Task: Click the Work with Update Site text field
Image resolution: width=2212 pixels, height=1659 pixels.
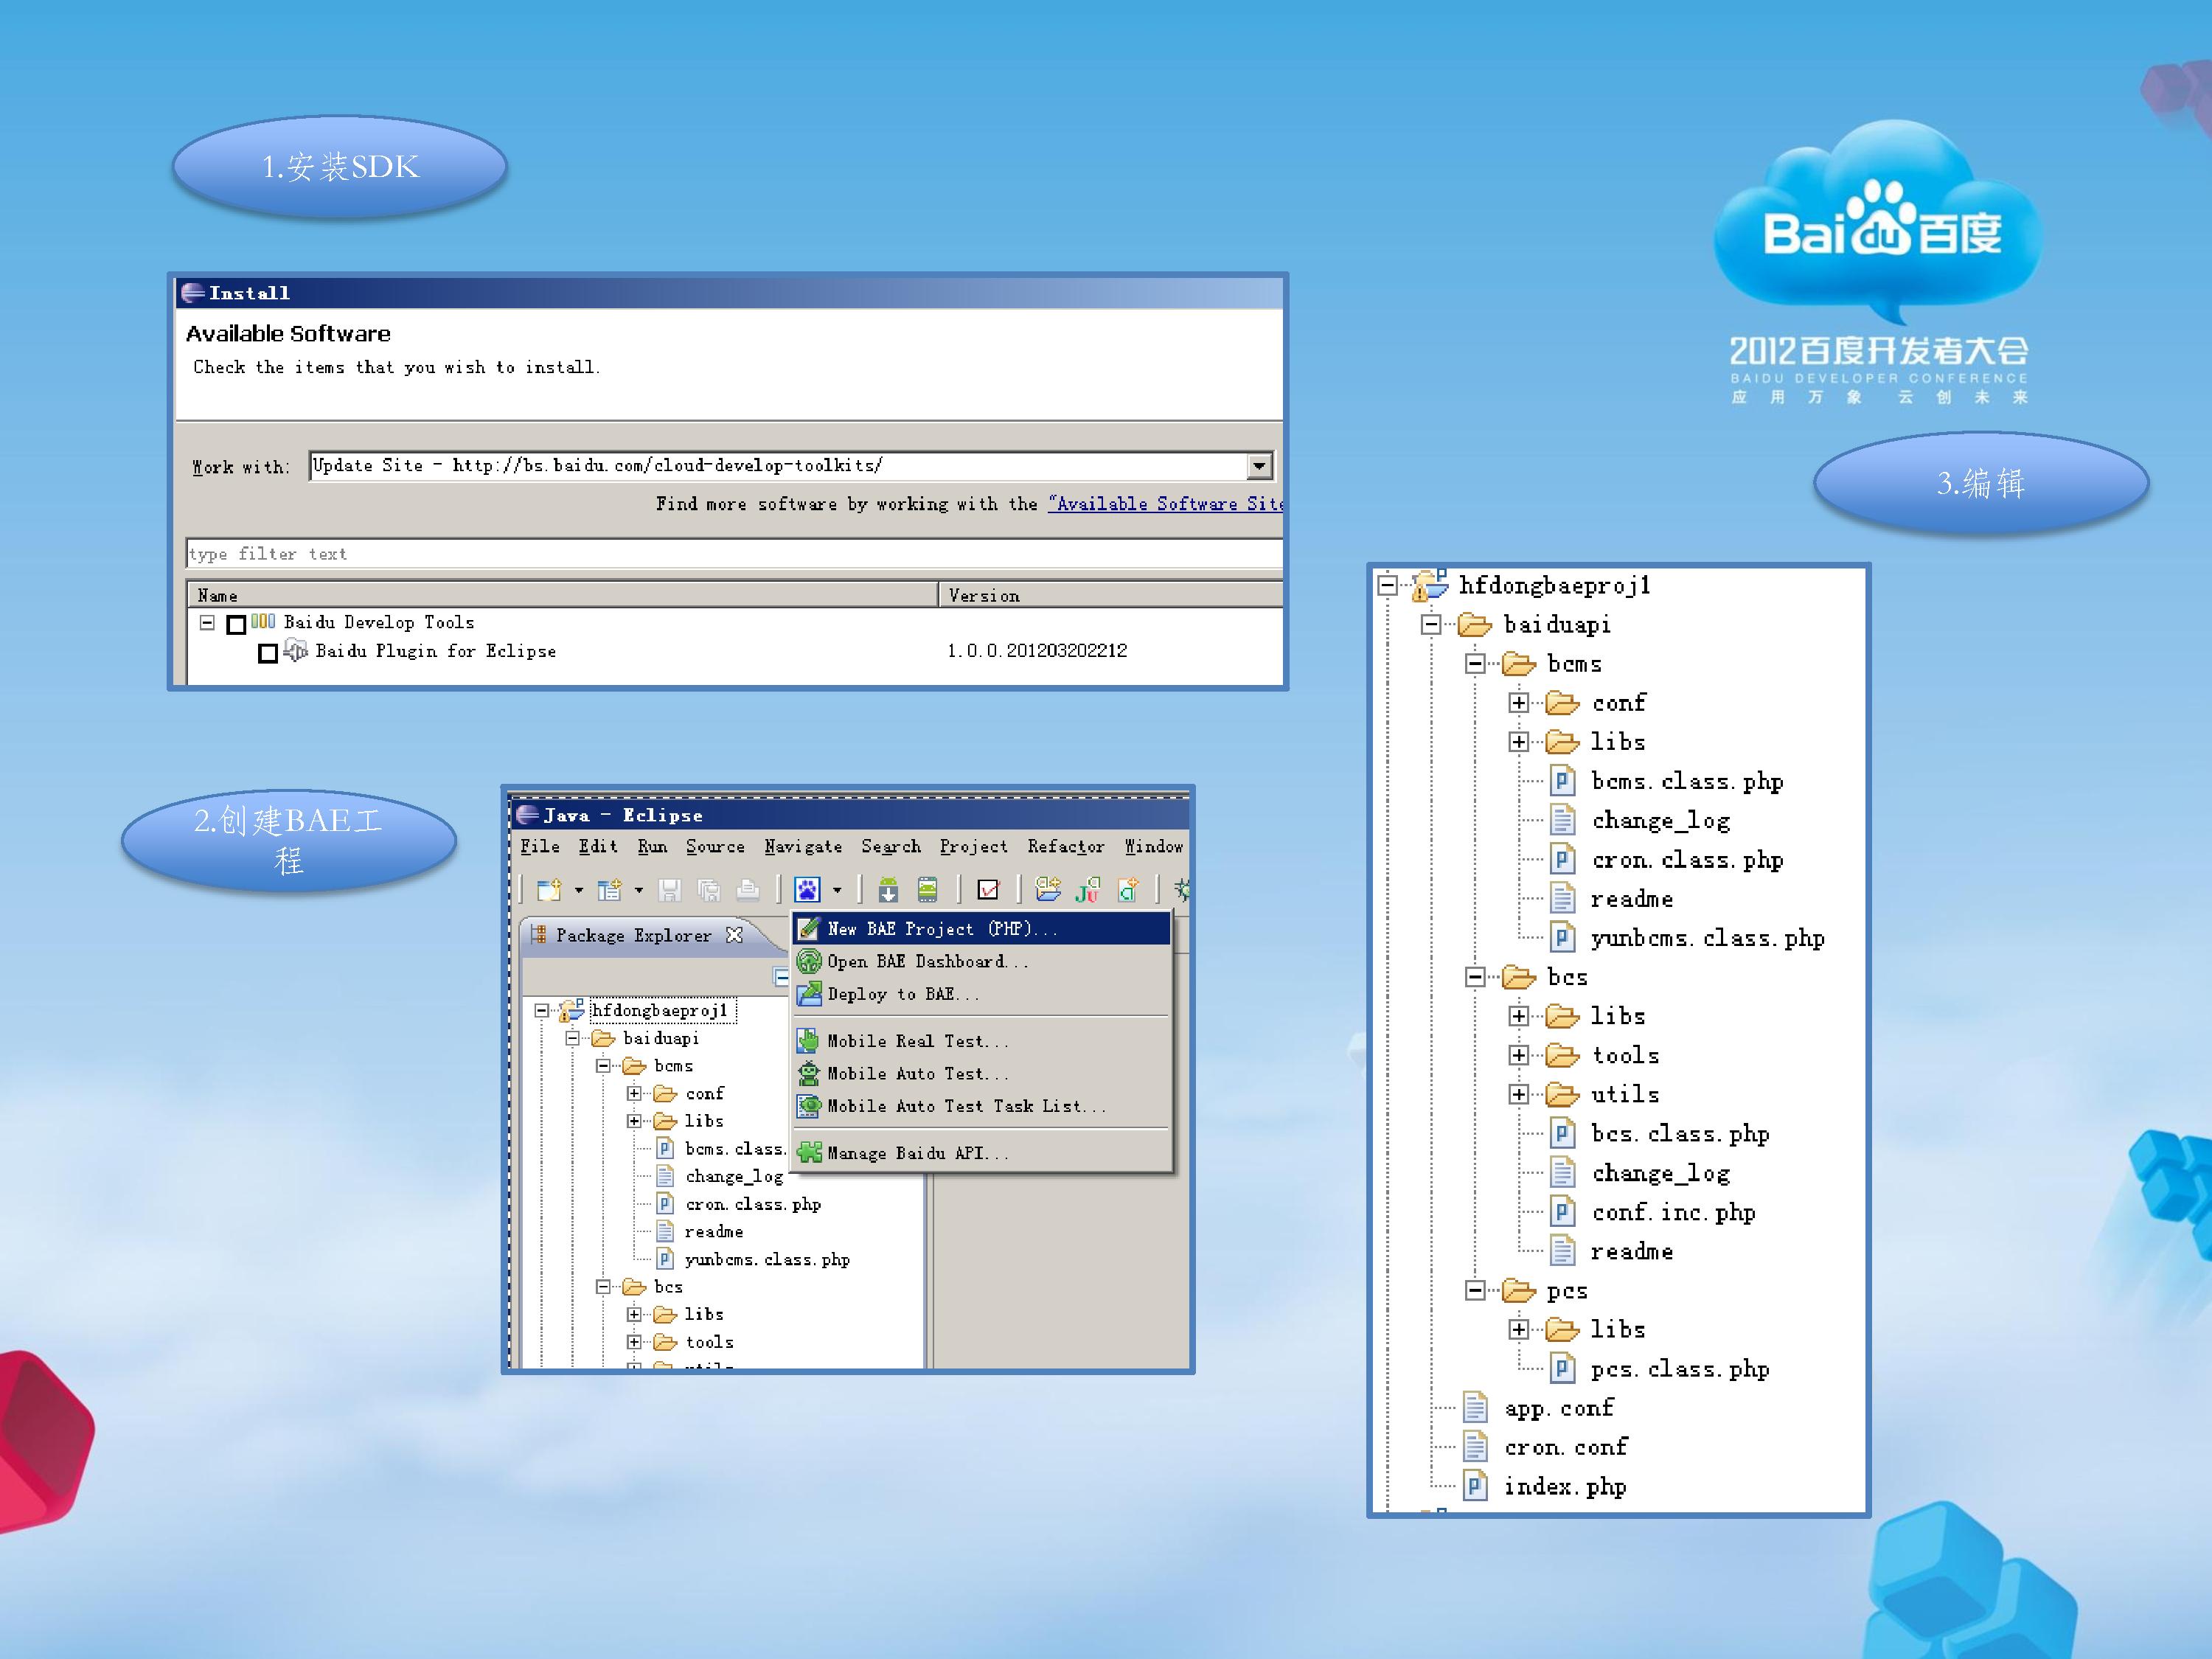Action: (x=779, y=465)
